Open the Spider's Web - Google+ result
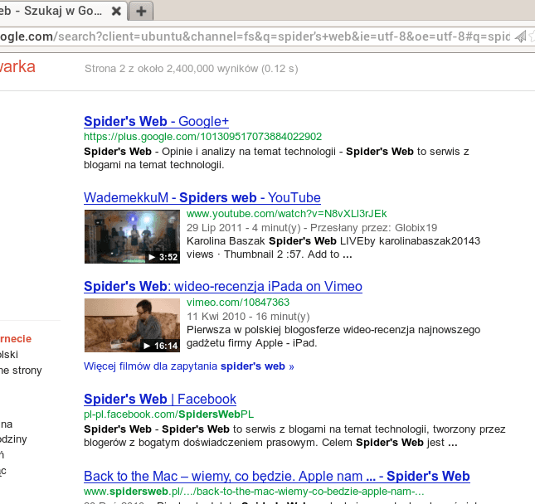The image size is (535, 504). (x=156, y=122)
